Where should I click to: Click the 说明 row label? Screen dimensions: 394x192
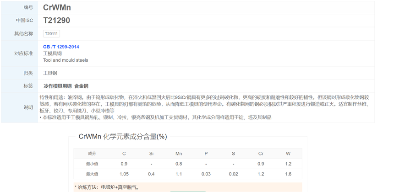(28, 107)
